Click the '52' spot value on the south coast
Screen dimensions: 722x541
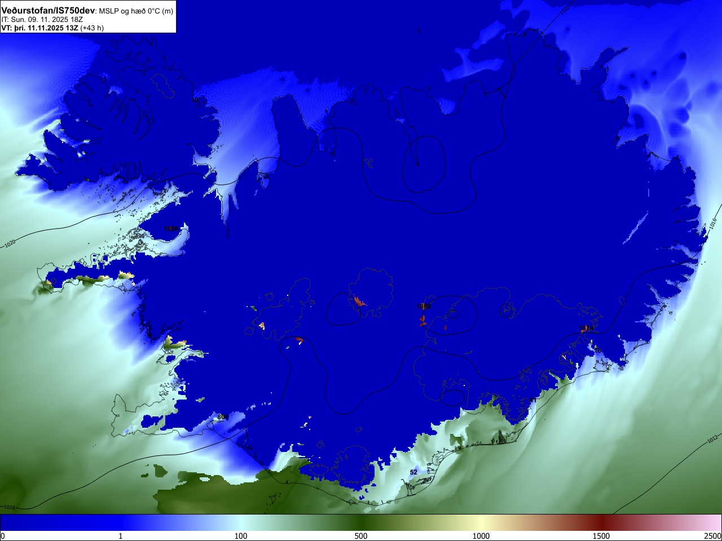point(413,472)
